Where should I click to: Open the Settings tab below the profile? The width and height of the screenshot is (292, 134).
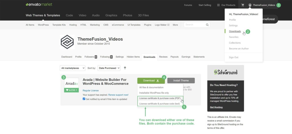(x=119, y=57)
